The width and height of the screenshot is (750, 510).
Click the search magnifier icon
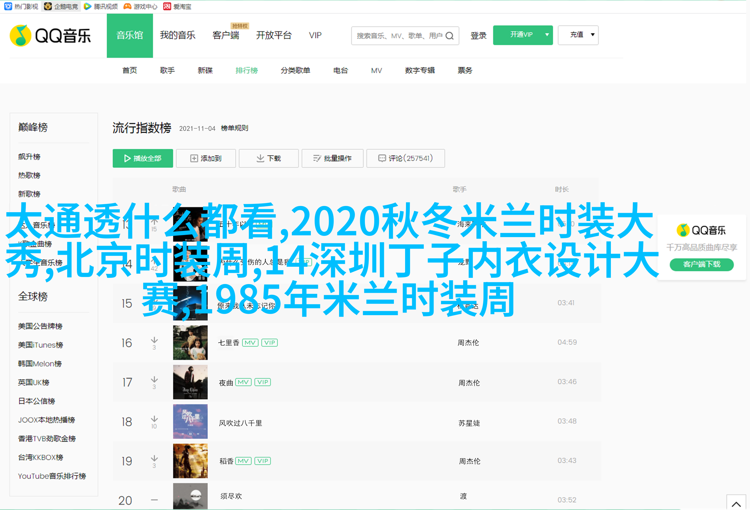tap(449, 36)
